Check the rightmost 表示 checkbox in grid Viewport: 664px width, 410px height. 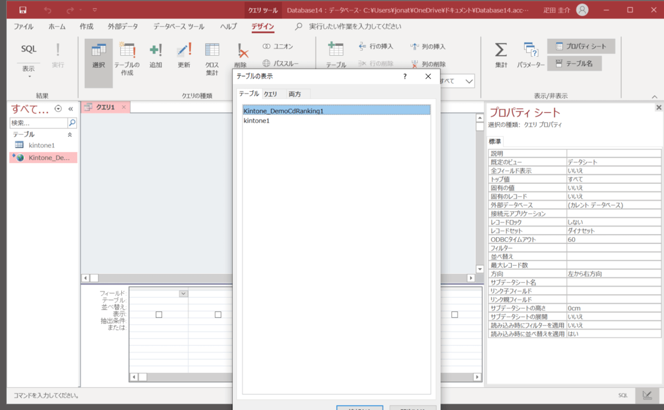pyautogui.click(x=455, y=314)
